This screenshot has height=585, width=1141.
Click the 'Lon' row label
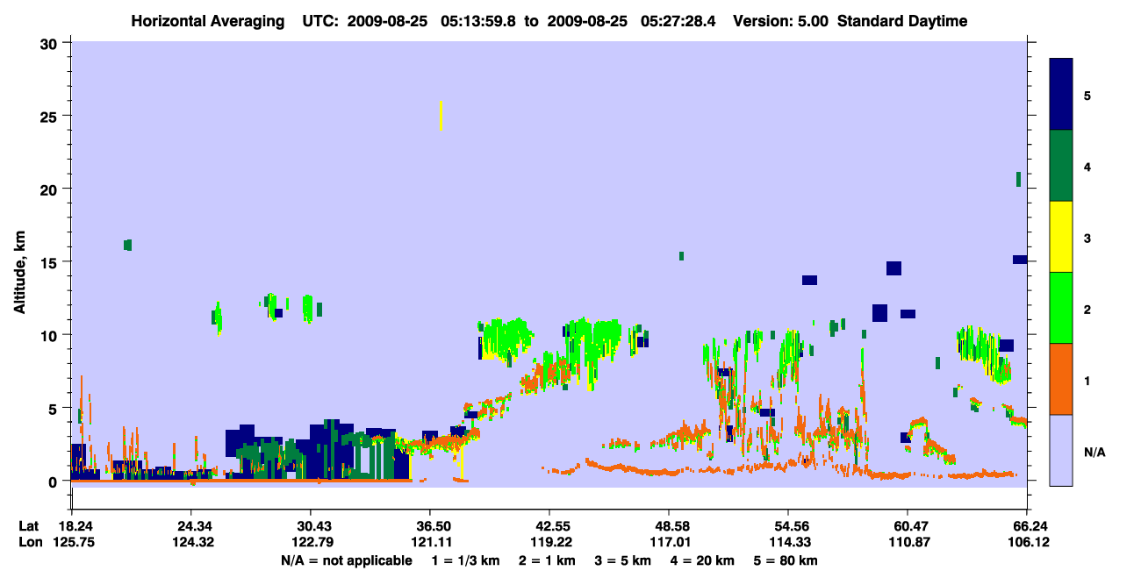click(x=29, y=542)
